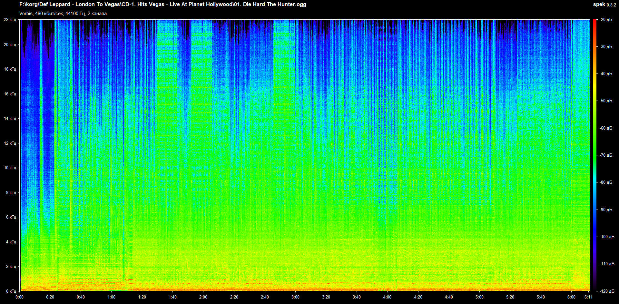Click the 22 кГц frequency label
Viewport: 619px width, 304px height.
click(10, 20)
